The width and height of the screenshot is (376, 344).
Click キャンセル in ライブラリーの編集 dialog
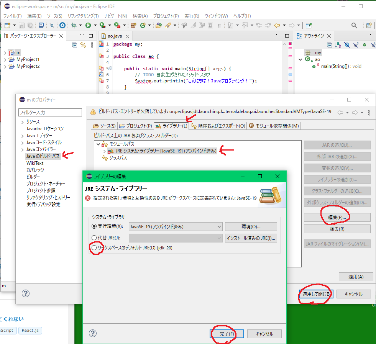[x=264, y=334]
